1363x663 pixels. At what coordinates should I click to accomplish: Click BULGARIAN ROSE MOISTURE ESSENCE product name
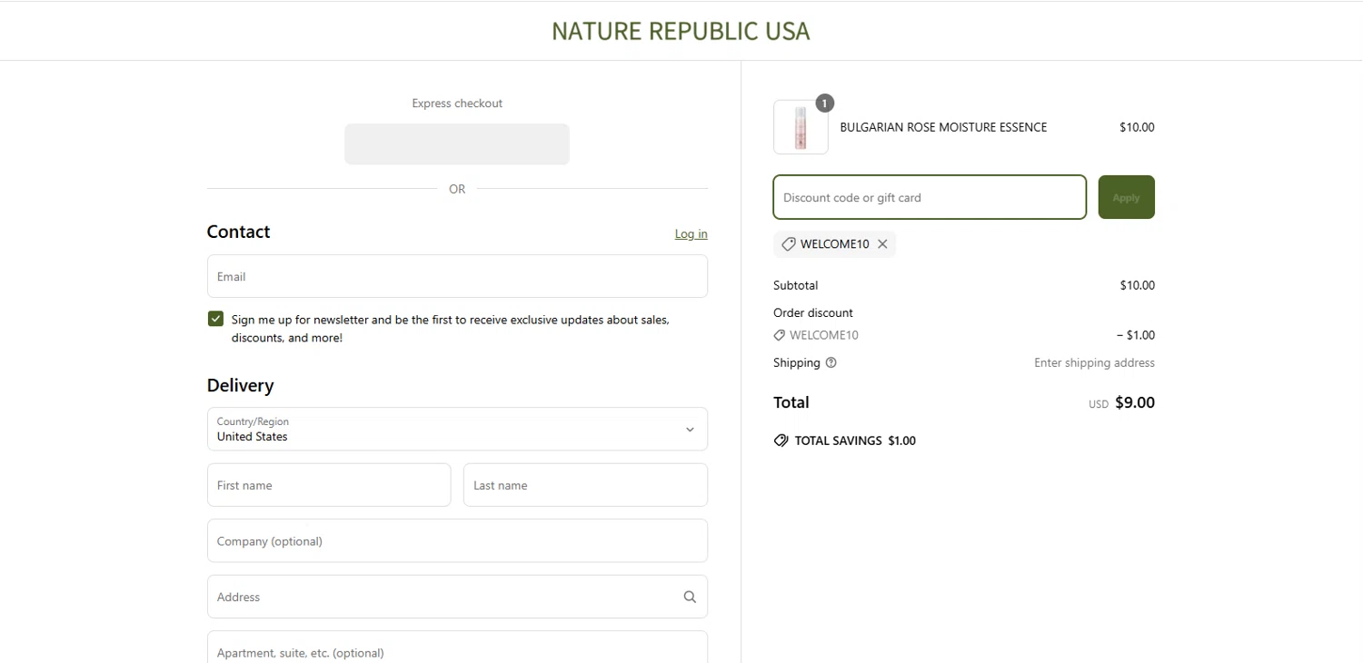(x=943, y=127)
